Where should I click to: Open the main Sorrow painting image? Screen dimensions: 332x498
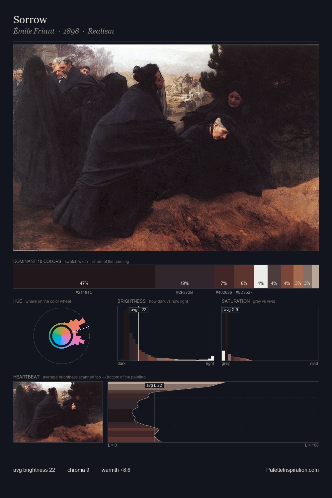click(166, 148)
